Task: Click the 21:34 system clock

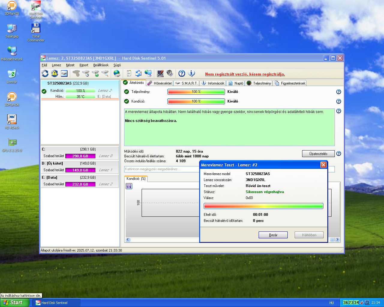Action: point(376,303)
